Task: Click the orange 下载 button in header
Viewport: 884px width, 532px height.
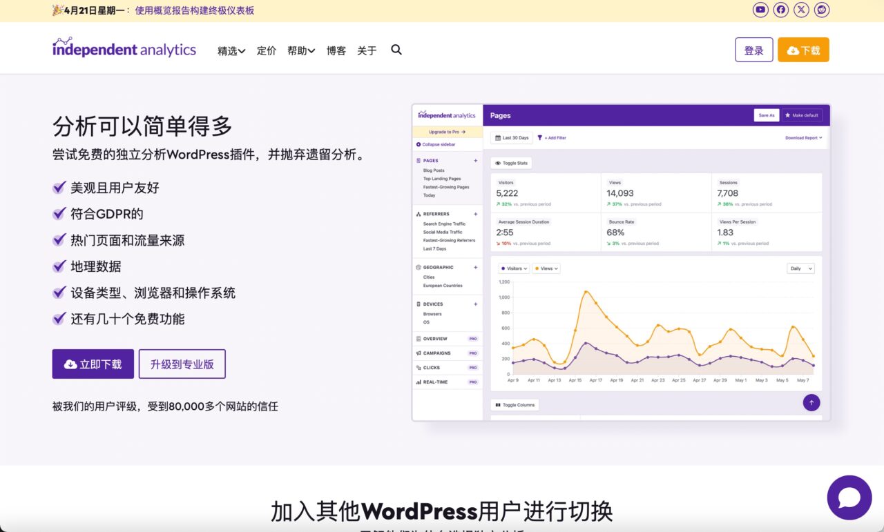Action: 803,50
